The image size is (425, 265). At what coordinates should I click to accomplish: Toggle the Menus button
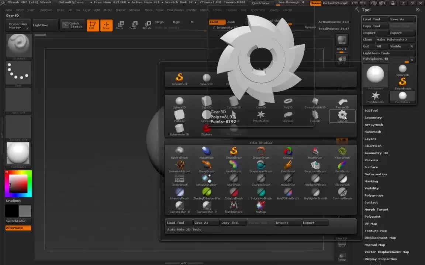point(315,3)
